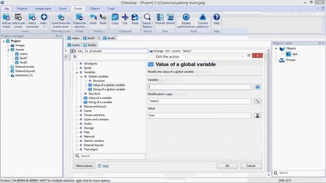Open the File menu tab
This screenshot has width=326, height=183.
[7, 9]
